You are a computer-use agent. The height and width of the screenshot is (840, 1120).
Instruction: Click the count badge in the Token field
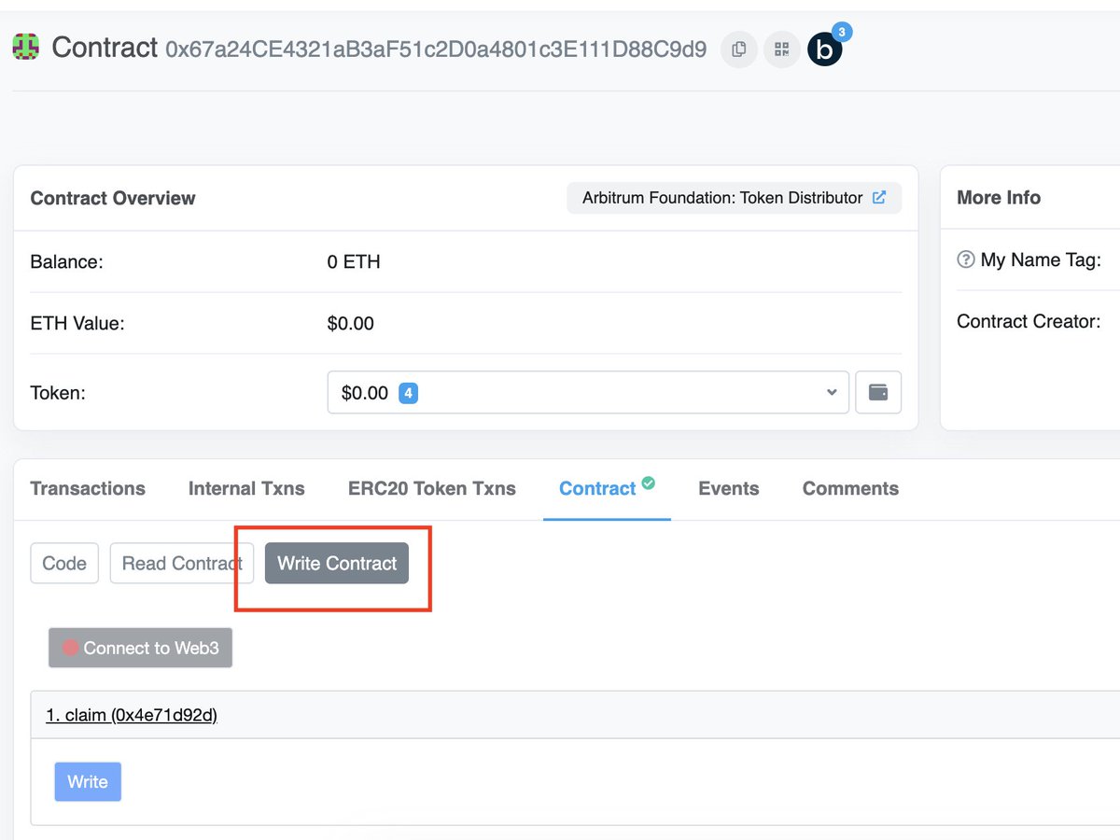point(408,393)
